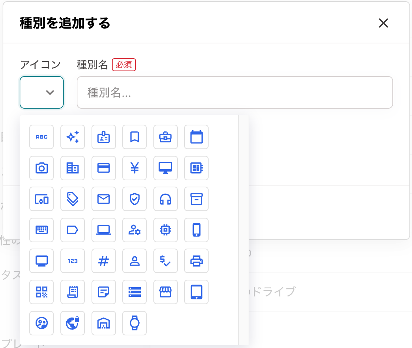Choose the CPU chip icon
The height and width of the screenshot is (348, 412).
pyautogui.click(x=166, y=230)
